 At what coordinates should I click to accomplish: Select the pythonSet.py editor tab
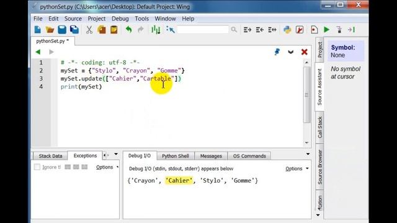(x=53, y=42)
